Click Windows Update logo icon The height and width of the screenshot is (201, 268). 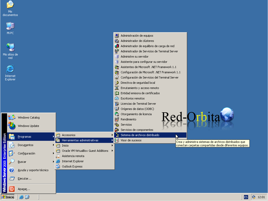coord(11,126)
